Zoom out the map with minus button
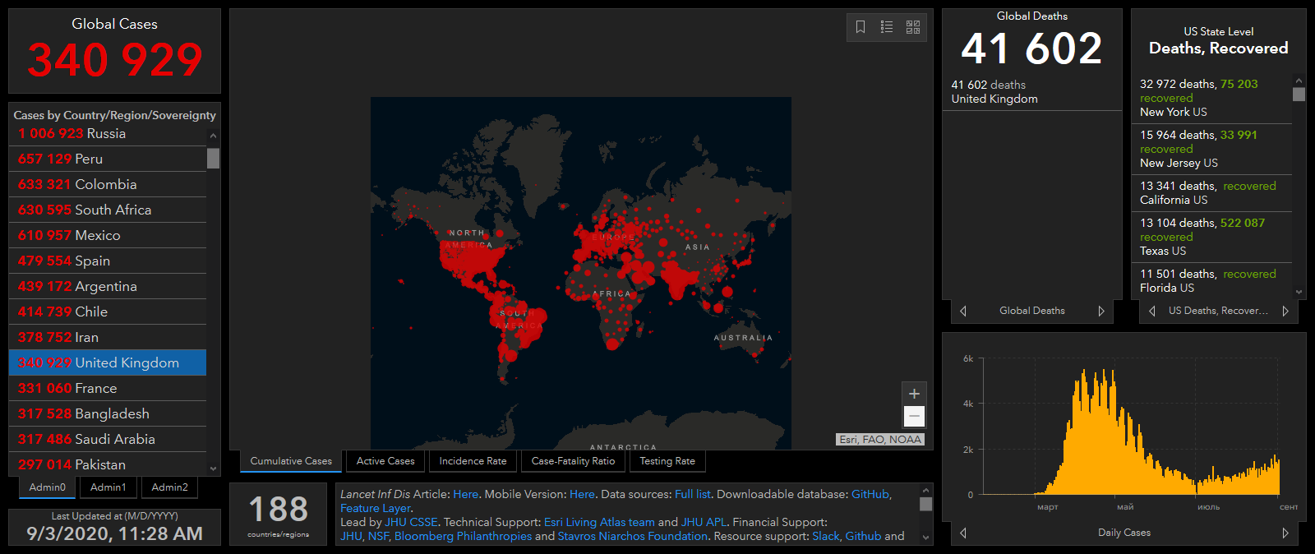Screen dimensions: 1315x554 [x=914, y=416]
